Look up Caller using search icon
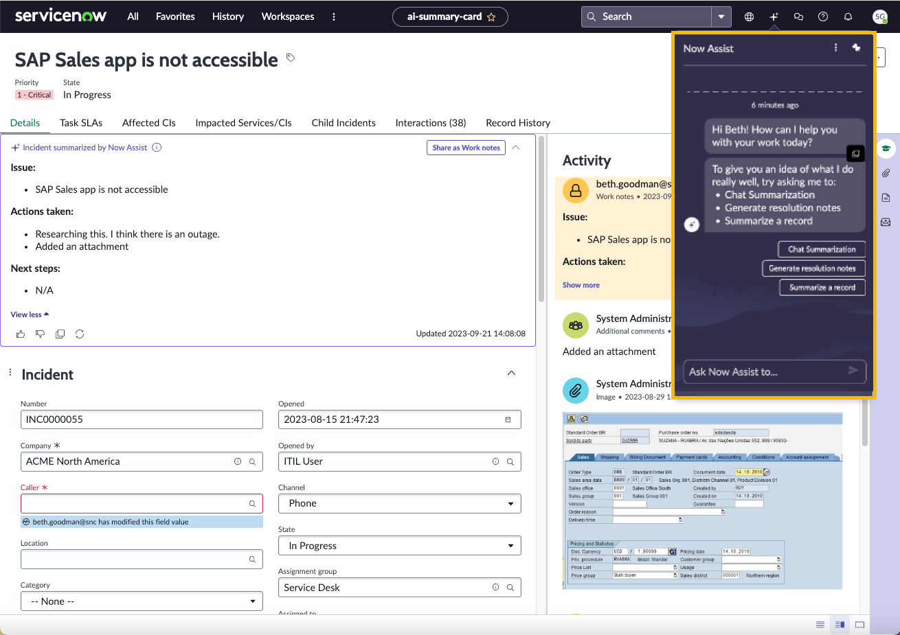Image resolution: width=900 pixels, height=635 pixels. point(252,504)
